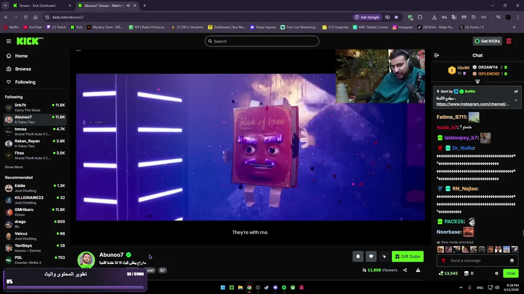Open volume control in system tray
Image resolution: width=524 pixels, height=294 pixels.
[x=497, y=287]
